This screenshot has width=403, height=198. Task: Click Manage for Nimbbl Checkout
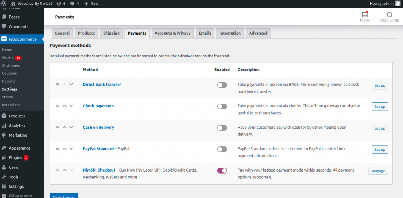378,171
